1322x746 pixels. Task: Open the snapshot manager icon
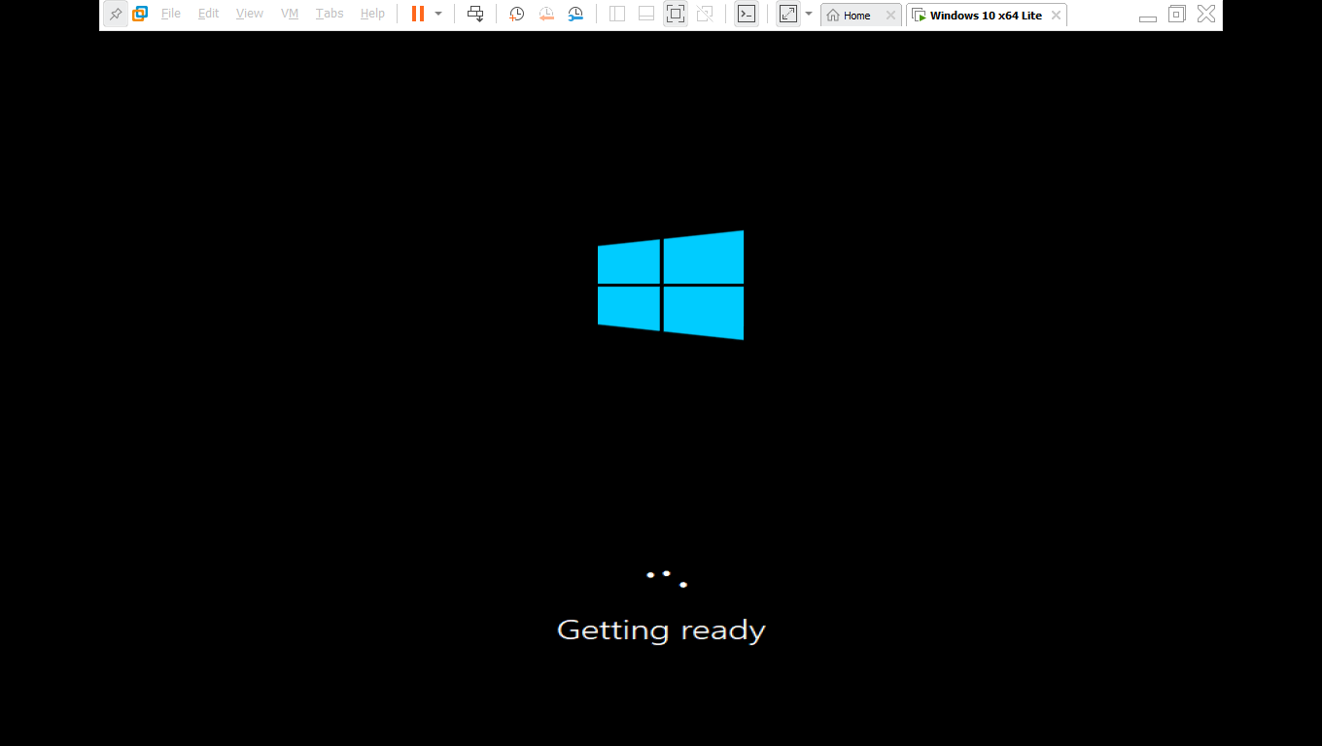click(x=575, y=14)
